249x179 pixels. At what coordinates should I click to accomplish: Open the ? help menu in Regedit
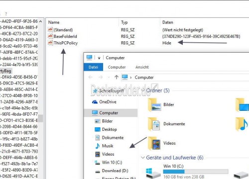tap(6, 14)
